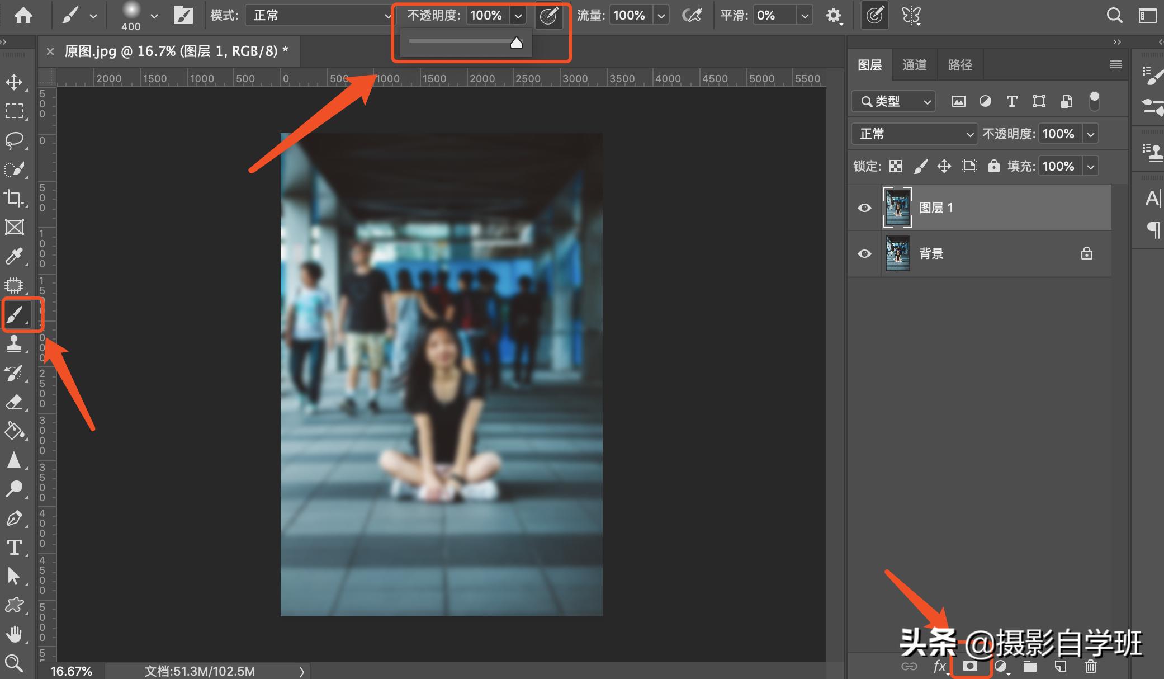
Task: Select the Move tool
Action: [14, 82]
